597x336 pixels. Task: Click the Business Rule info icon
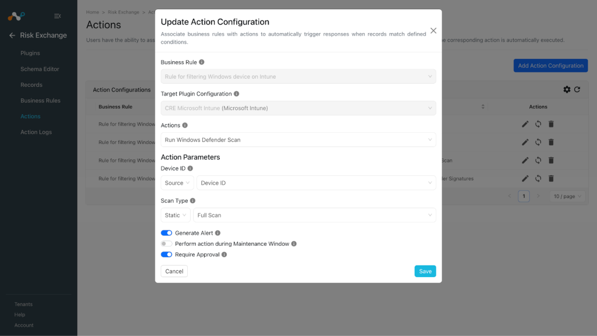tap(201, 62)
